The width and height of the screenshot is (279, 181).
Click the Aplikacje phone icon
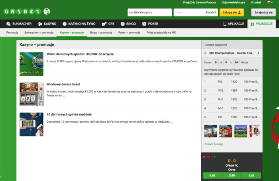click(x=225, y=24)
